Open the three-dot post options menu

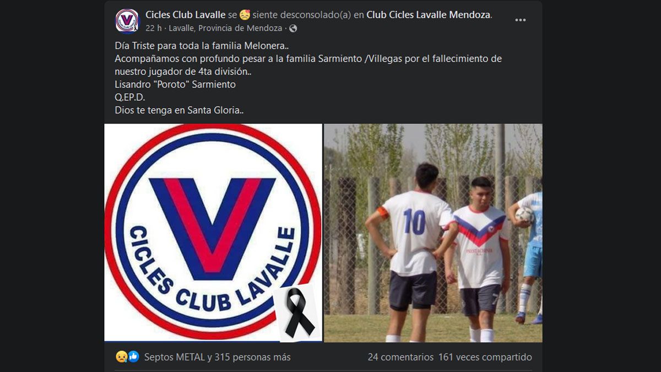tap(520, 20)
